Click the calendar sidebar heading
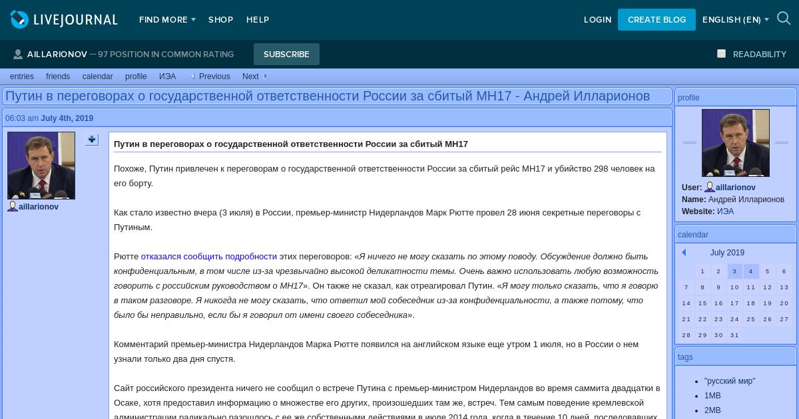Screen dimensions: 799x419 [693, 235]
